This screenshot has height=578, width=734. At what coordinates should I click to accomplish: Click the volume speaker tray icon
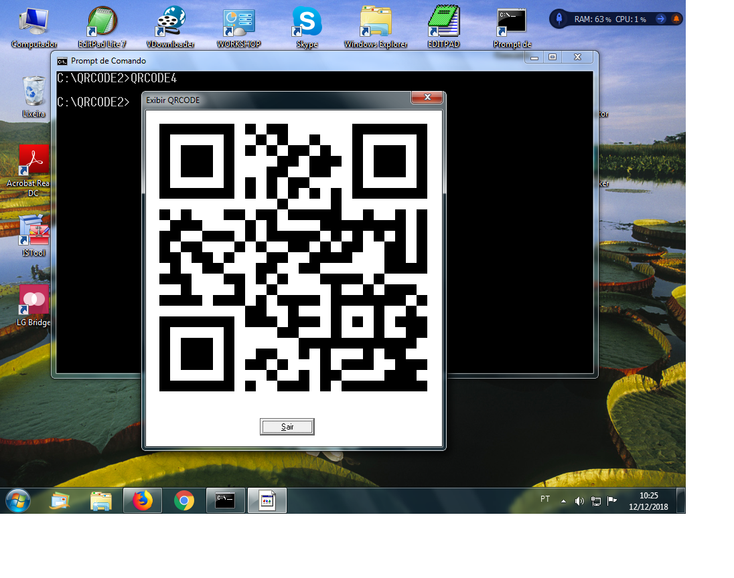(579, 501)
